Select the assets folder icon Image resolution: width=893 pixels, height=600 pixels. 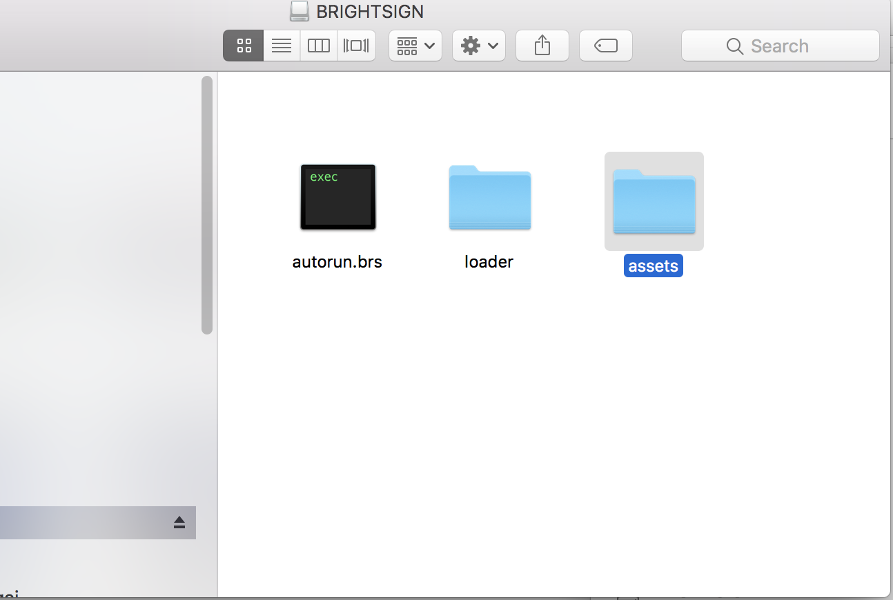(654, 201)
